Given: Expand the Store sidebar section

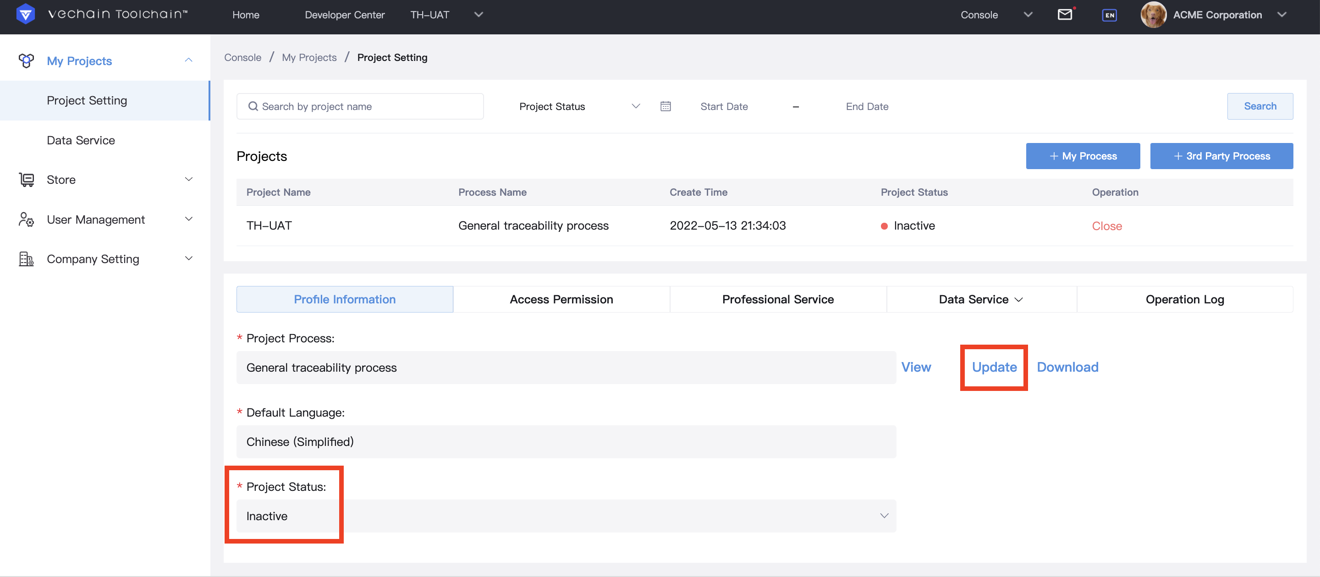Looking at the screenshot, I should 188,179.
